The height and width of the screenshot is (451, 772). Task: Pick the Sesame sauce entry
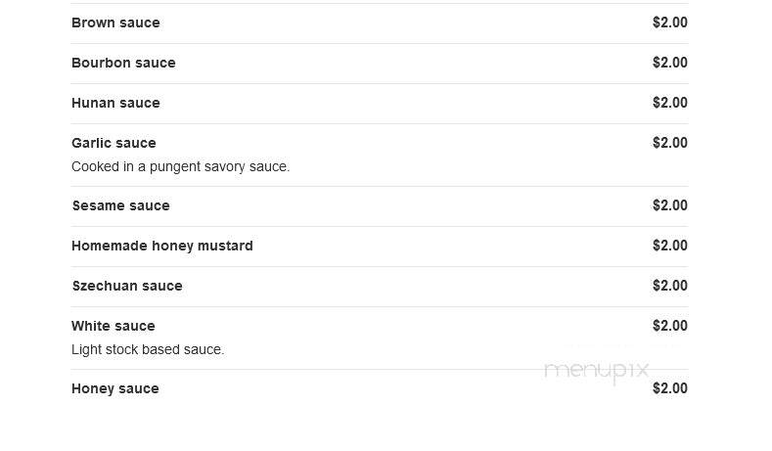pyautogui.click(x=120, y=205)
